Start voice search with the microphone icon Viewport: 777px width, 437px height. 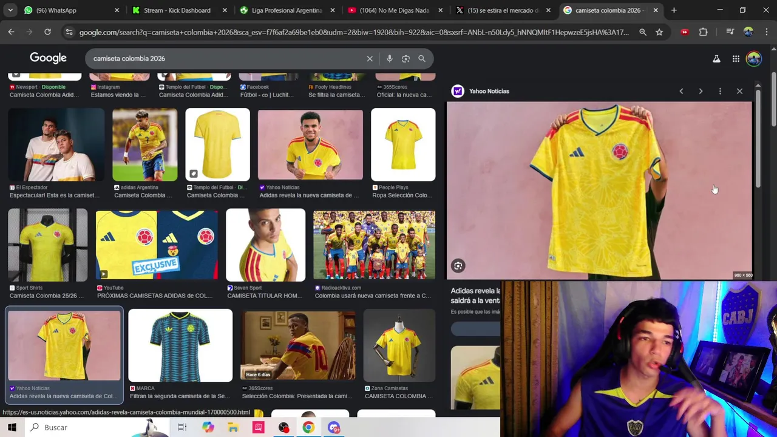(x=390, y=58)
